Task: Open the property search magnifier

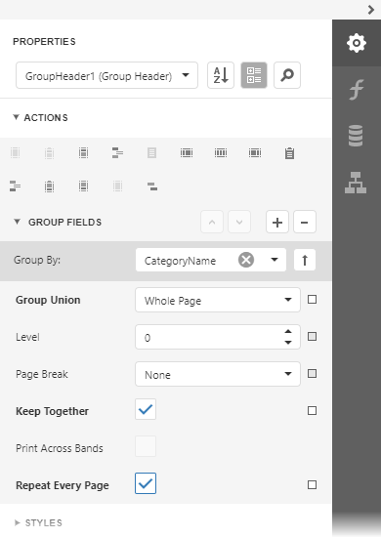Action: (x=287, y=75)
